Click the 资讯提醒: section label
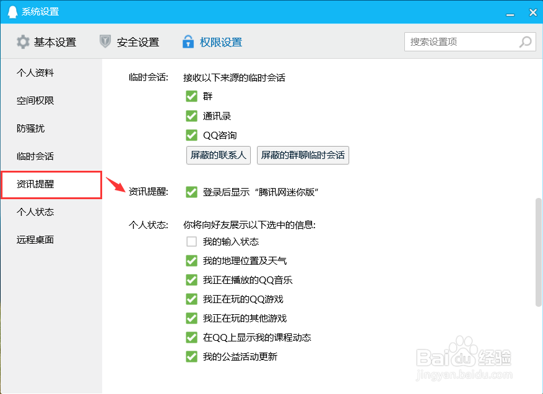 tap(149, 192)
